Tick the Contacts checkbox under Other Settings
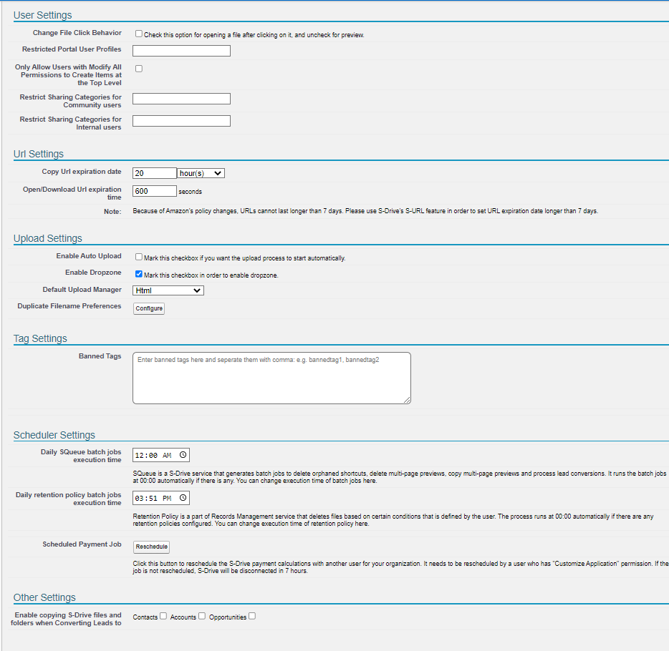Viewport: 669px width, 651px height. pos(163,616)
